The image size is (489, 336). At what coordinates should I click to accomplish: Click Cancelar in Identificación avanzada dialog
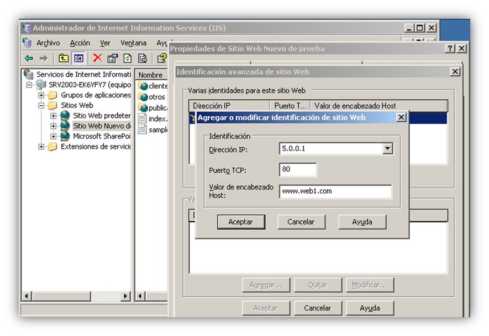coord(318,308)
